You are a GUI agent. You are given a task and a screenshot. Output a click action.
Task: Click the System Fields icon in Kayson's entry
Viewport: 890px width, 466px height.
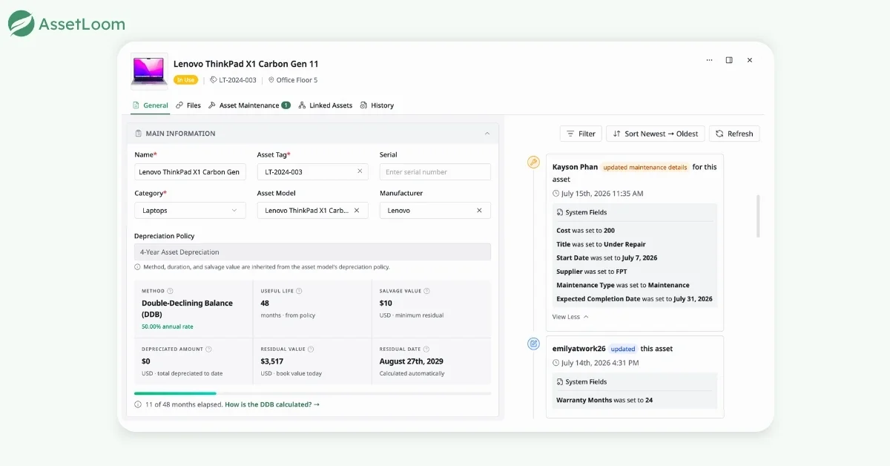(x=560, y=212)
